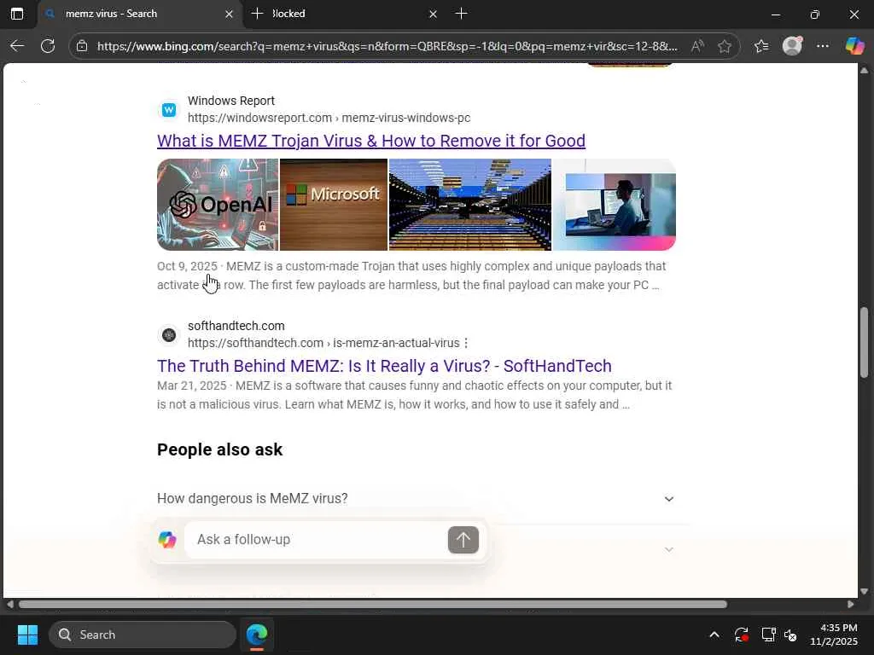Open the network status tray icon
Screen dimensions: 874x655
tap(769, 635)
